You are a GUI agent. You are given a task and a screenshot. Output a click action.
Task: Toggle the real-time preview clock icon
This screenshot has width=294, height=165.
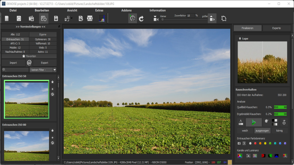[x=132, y=19]
